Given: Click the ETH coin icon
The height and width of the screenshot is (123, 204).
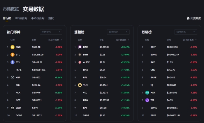Looking at the screenshot, I should (x=13, y=62).
